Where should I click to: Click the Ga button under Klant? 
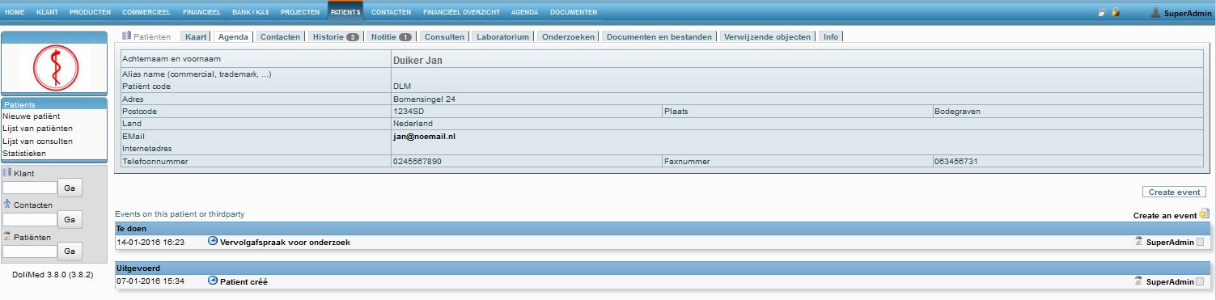(70, 188)
